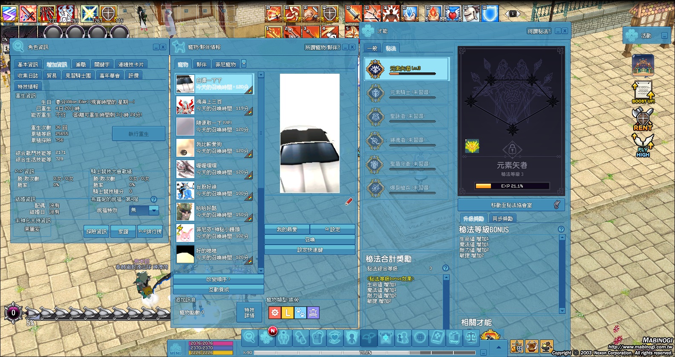Click the 召喚 button
The width and height of the screenshot is (675, 357).
pos(310,240)
